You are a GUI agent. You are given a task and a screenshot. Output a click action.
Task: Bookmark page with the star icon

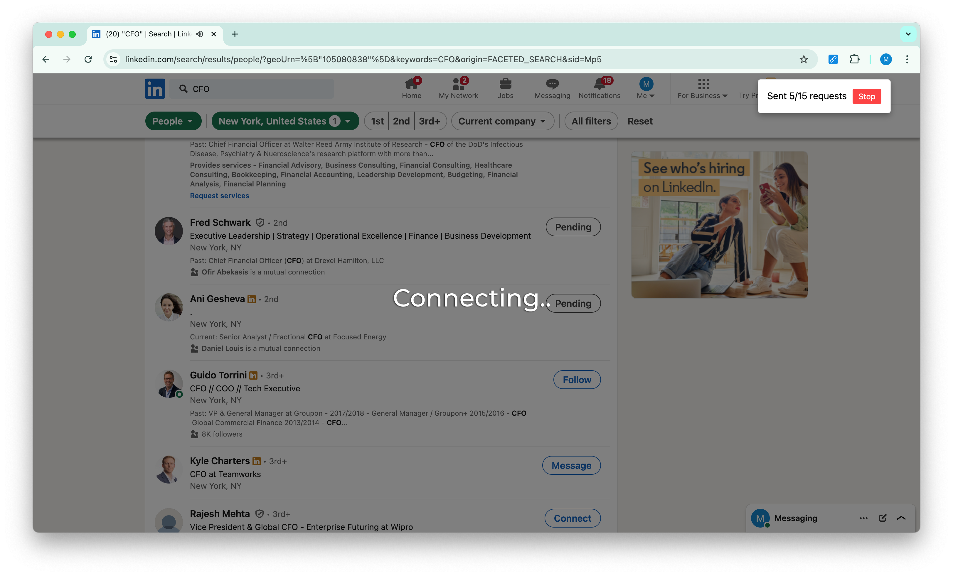[804, 59]
